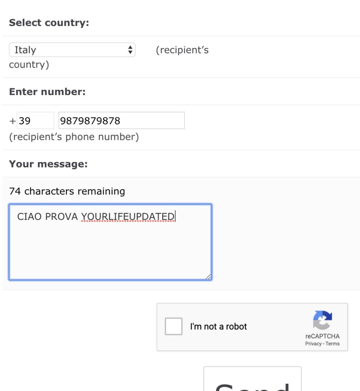This screenshot has height=391, width=360.
Task: Open the Italy country dropdown
Action: coord(72,50)
